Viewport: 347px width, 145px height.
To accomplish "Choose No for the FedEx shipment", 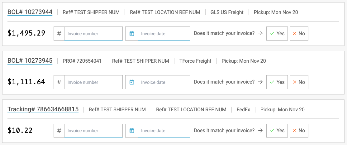I will click(x=299, y=131).
